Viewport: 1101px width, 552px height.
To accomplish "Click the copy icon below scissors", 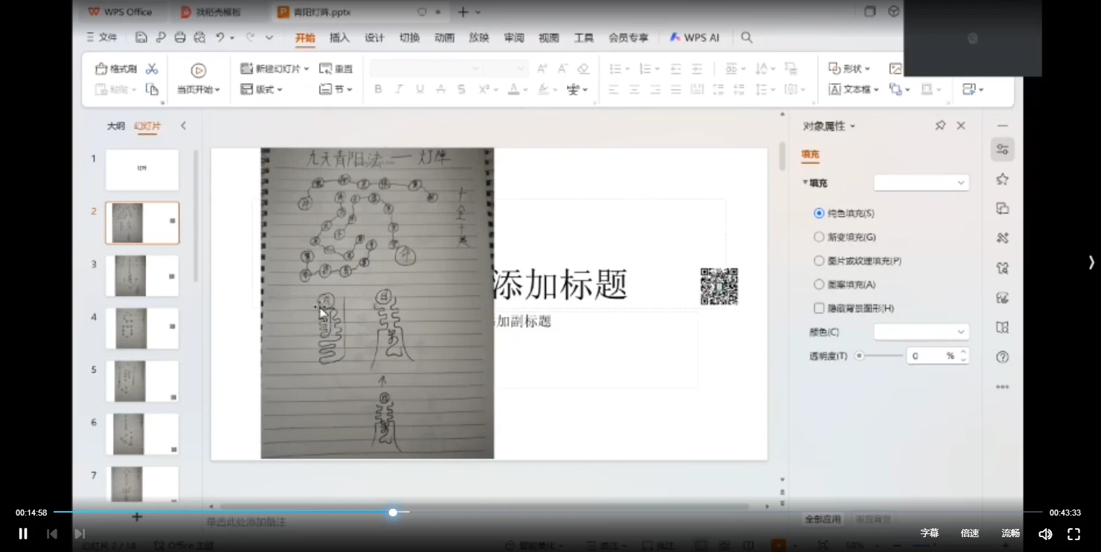I will tap(152, 89).
